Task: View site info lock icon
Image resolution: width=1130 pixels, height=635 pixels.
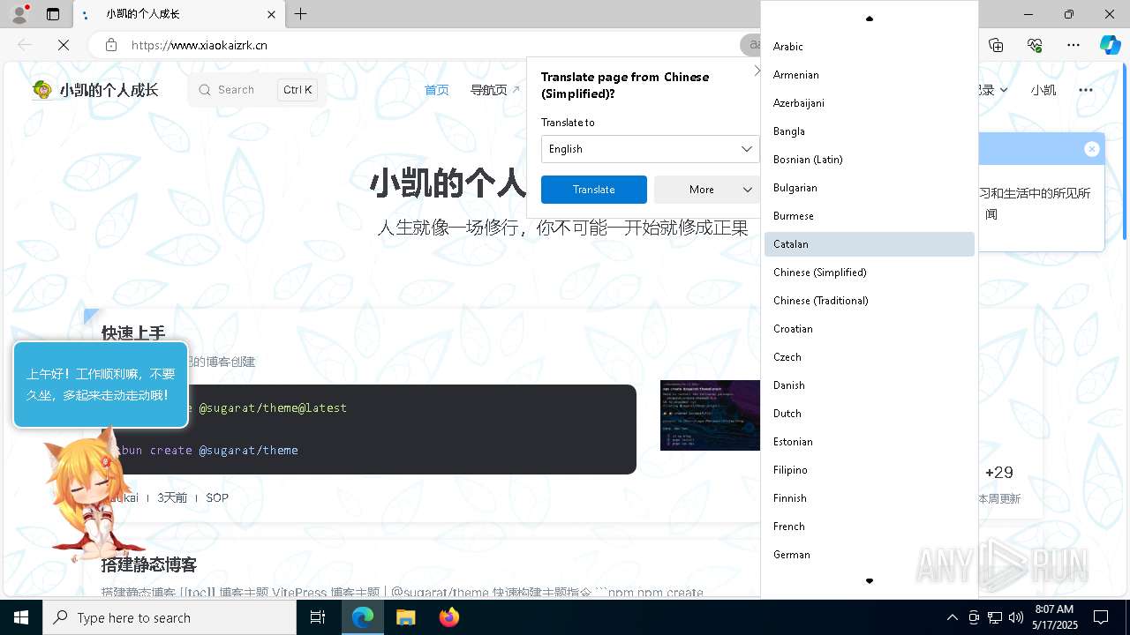Action: tap(110, 45)
